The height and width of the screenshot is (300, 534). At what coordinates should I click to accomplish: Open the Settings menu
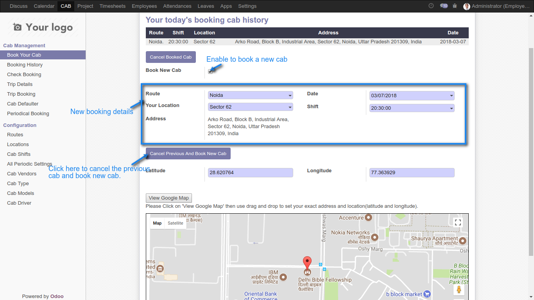(247, 6)
